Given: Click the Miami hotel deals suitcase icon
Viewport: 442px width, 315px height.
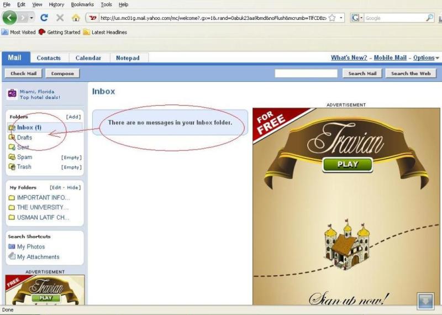Looking at the screenshot, I should pos(12,94).
